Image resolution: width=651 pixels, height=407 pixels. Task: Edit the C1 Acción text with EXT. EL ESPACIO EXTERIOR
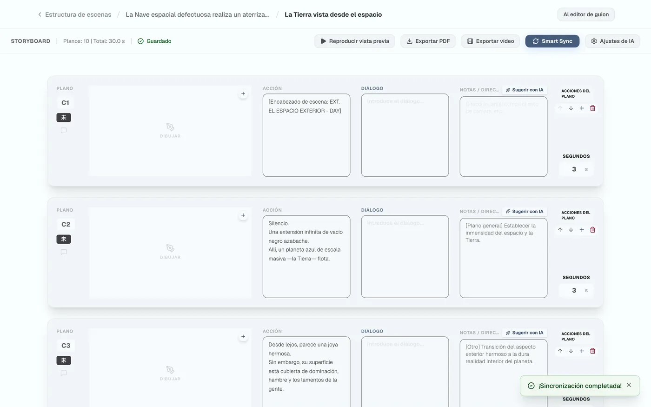click(x=306, y=135)
